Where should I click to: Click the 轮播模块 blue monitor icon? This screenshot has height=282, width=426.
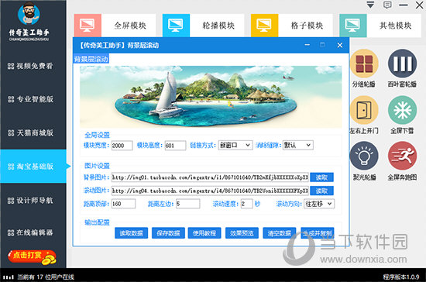click(176, 26)
